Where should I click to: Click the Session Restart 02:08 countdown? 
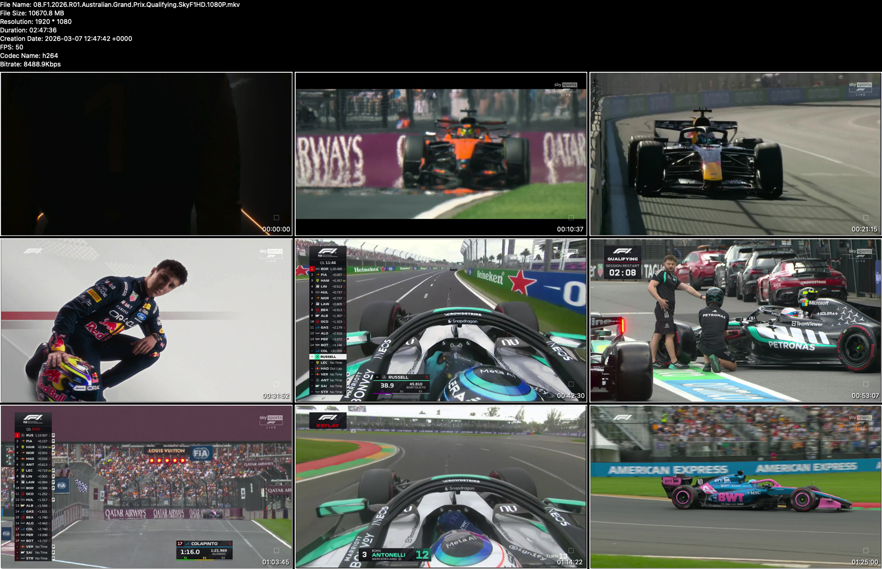tap(622, 271)
